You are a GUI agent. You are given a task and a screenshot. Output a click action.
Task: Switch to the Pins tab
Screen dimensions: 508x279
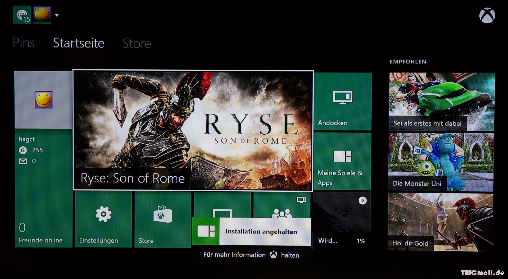(24, 43)
